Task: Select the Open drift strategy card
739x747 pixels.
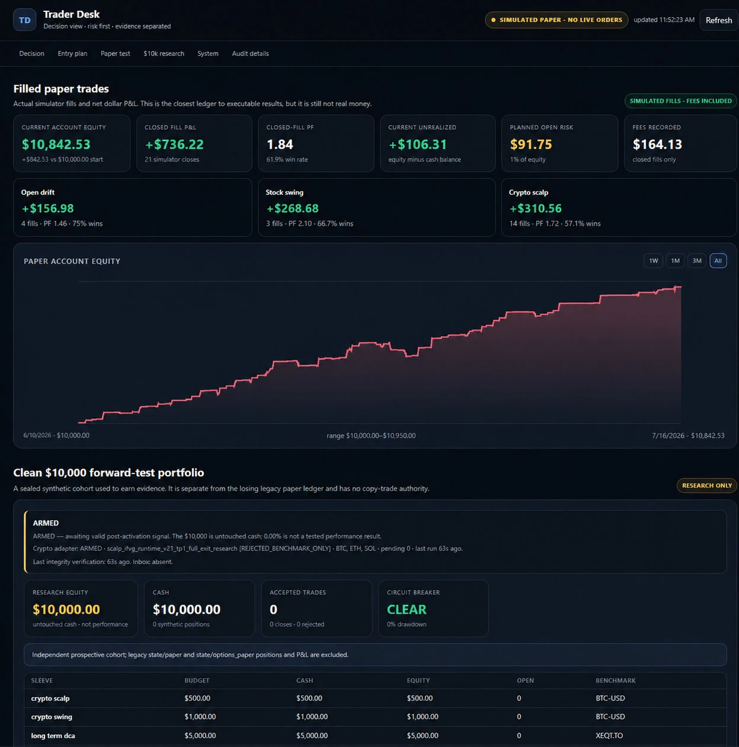Action: tap(133, 207)
